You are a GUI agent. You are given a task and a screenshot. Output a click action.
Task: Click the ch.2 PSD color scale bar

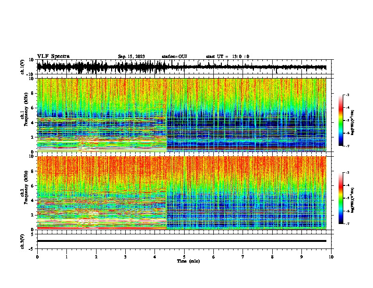pos(341,198)
